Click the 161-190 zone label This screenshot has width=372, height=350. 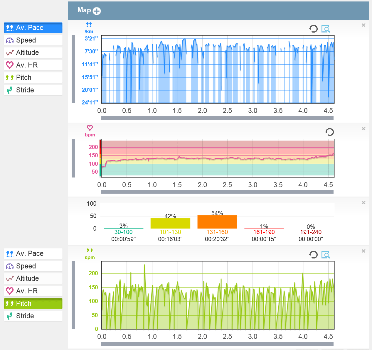pos(264,232)
